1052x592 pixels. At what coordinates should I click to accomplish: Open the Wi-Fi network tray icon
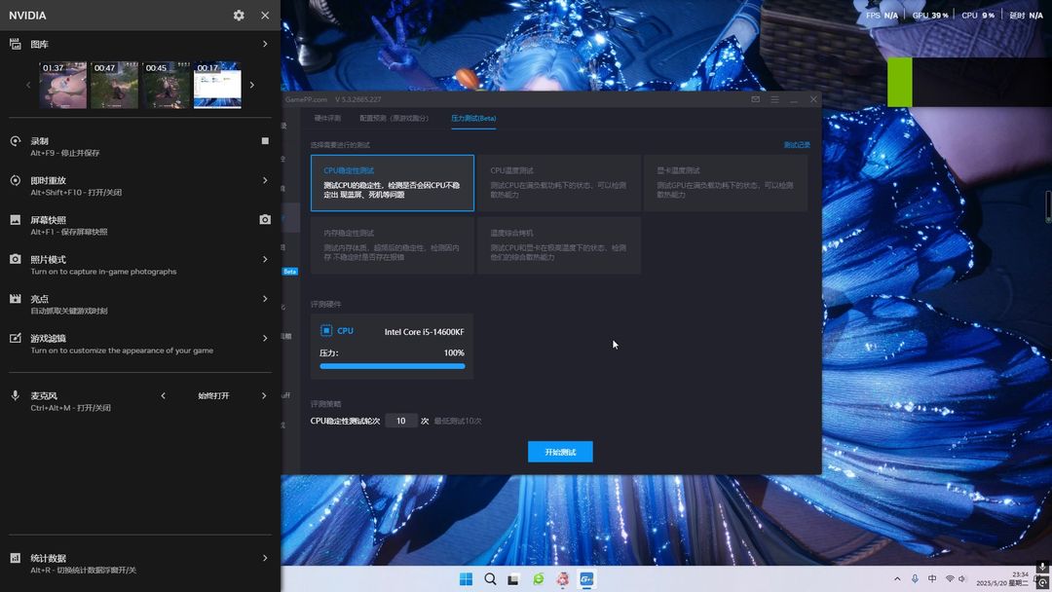tap(950, 578)
